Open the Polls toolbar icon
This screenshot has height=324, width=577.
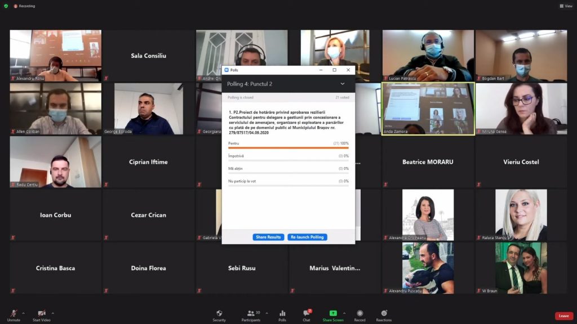point(282,313)
